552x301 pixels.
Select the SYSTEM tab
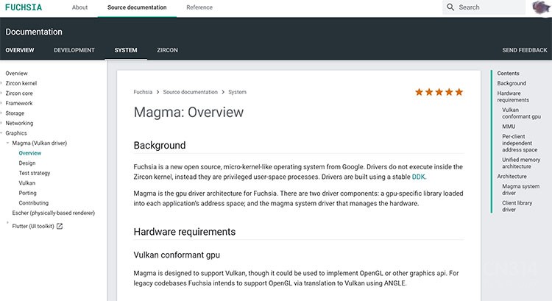point(126,50)
